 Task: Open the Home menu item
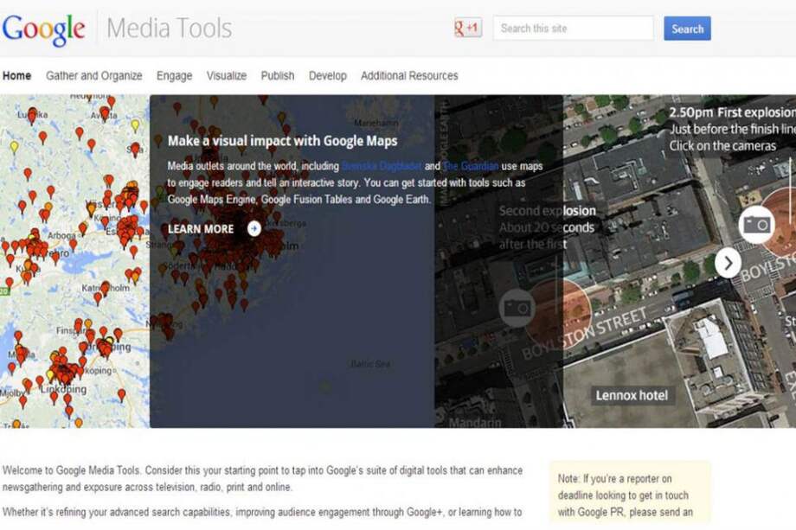[16, 75]
